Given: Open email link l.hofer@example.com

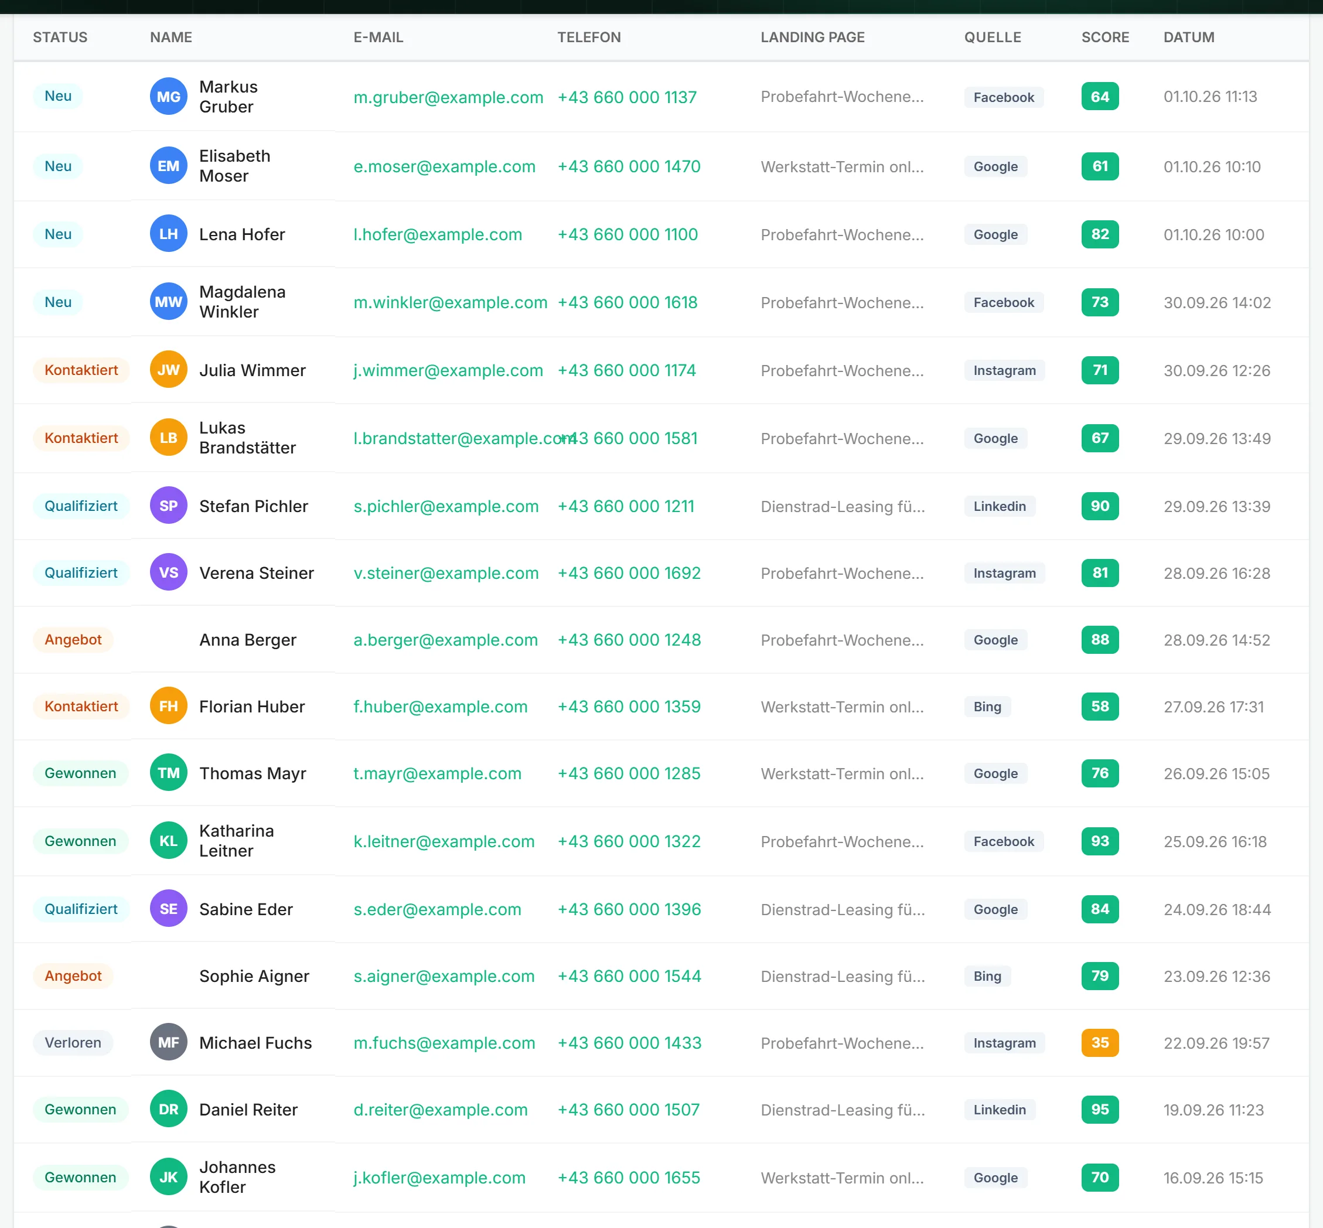Looking at the screenshot, I should (437, 234).
